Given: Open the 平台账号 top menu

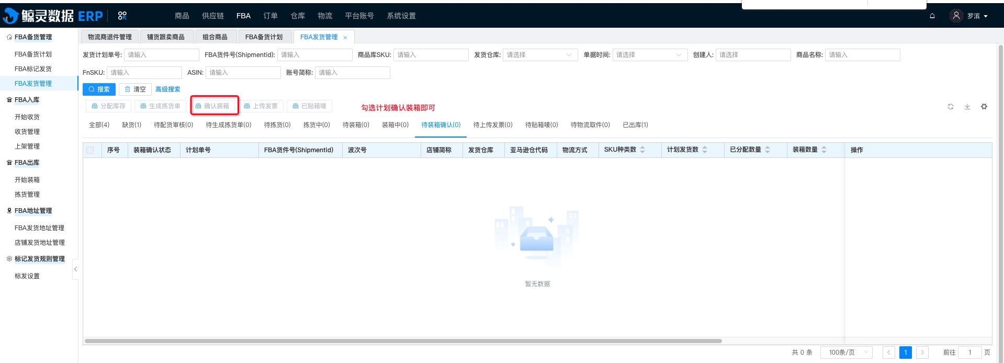Looking at the screenshot, I should [359, 16].
